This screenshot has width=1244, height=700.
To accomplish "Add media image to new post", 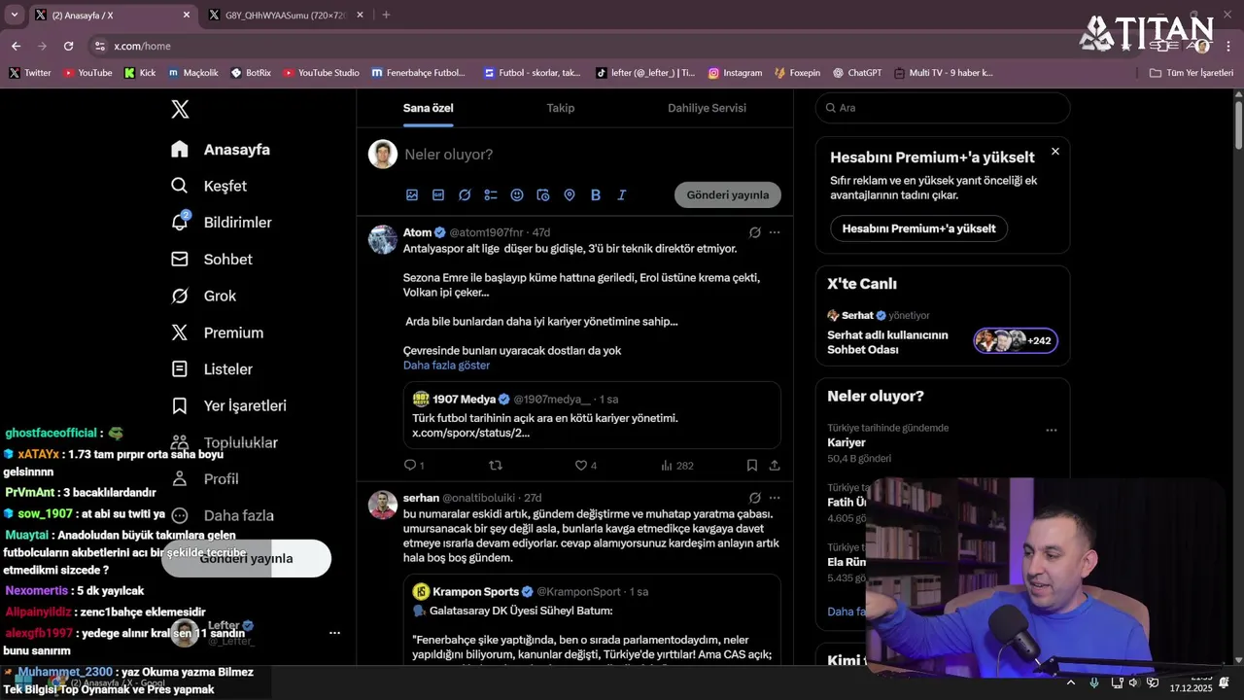I will click(412, 194).
